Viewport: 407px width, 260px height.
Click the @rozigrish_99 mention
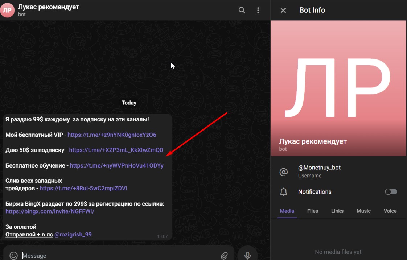pyautogui.click(x=73, y=235)
